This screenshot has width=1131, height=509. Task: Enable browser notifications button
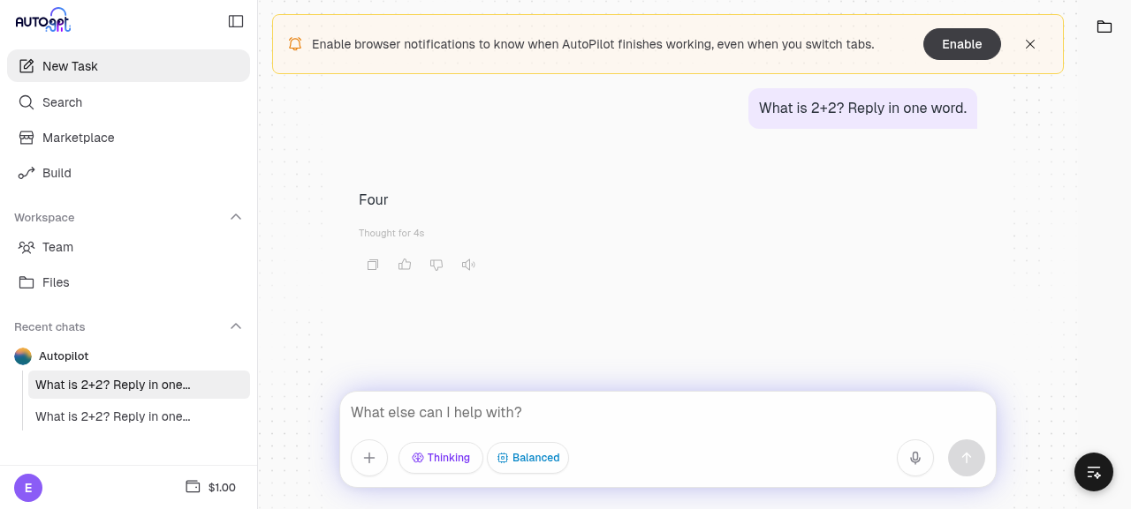click(x=962, y=44)
